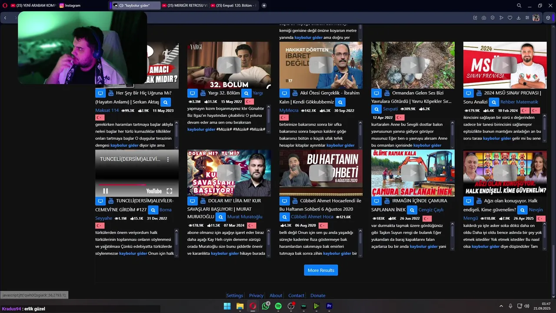Open monitor icon for Yargı 32. Bölüm
This screenshot has width=556, height=313.
pos(192,93)
